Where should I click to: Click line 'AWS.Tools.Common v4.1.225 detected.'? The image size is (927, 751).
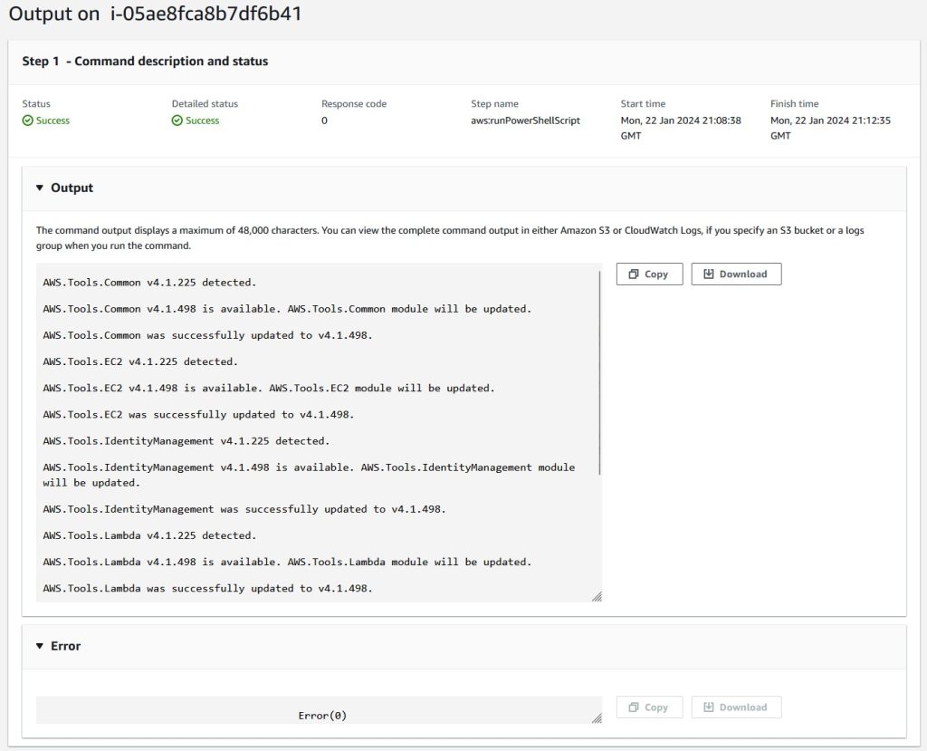[x=149, y=283]
